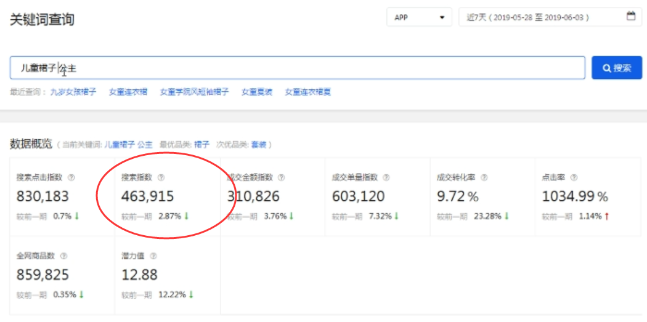Click help icon next to 搜索指数
The height and width of the screenshot is (322, 647).
pos(161,177)
